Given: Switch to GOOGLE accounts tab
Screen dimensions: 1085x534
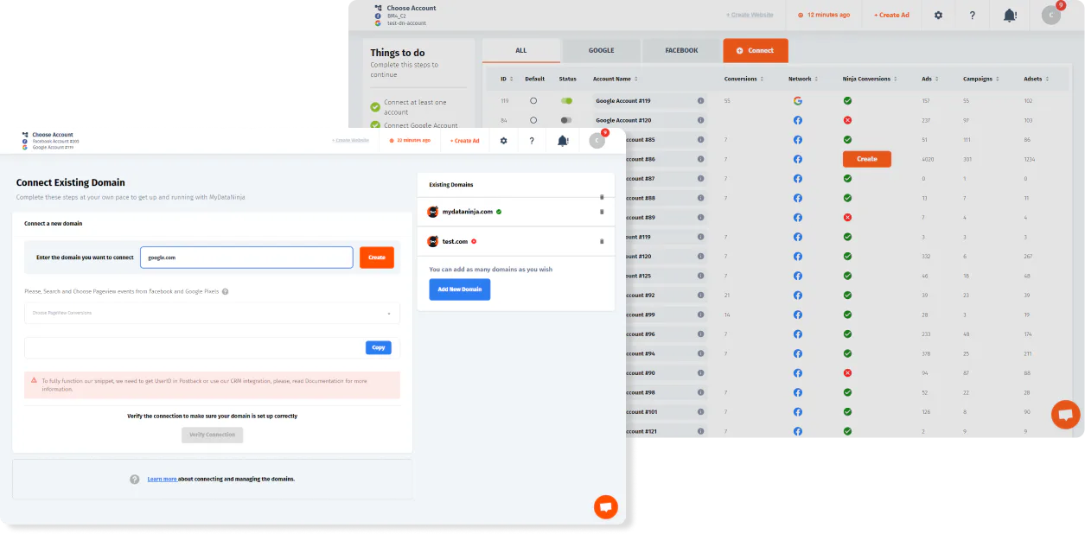Looking at the screenshot, I should [x=601, y=50].
